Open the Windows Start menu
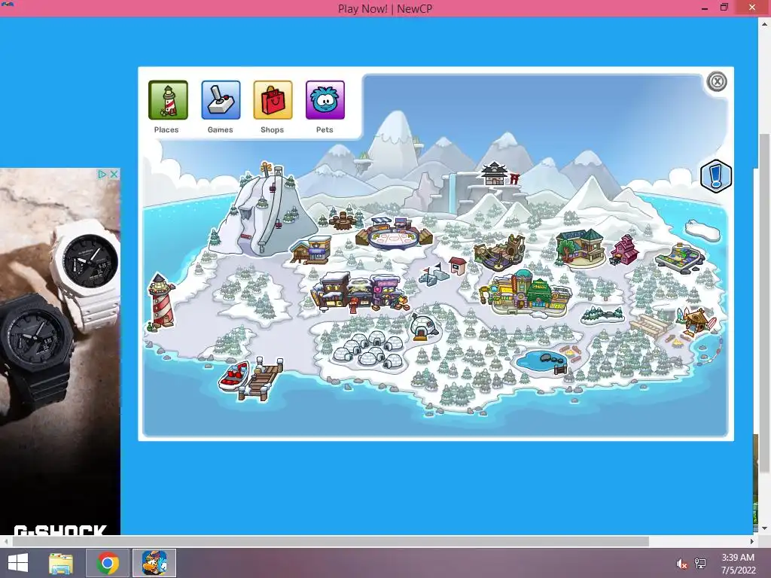 [x=19, y=563]
